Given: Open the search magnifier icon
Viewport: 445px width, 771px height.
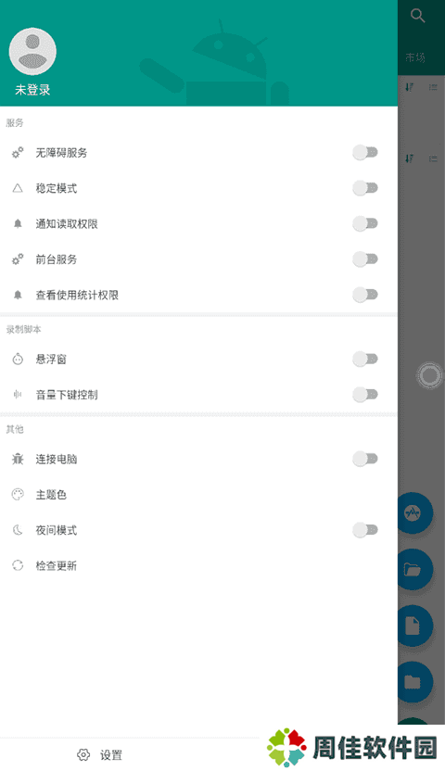Looking at the screenshot, I should tap(417, 16).
